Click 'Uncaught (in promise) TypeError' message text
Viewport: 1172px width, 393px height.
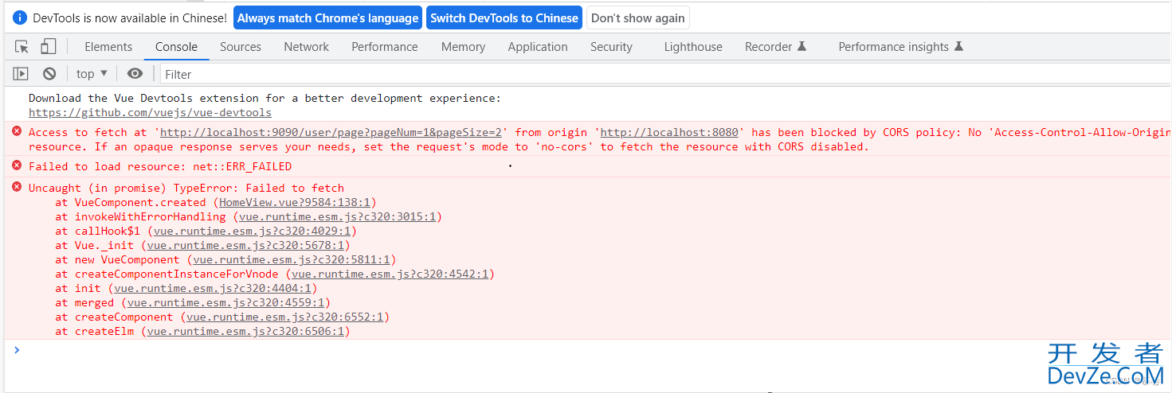(186, 188)
